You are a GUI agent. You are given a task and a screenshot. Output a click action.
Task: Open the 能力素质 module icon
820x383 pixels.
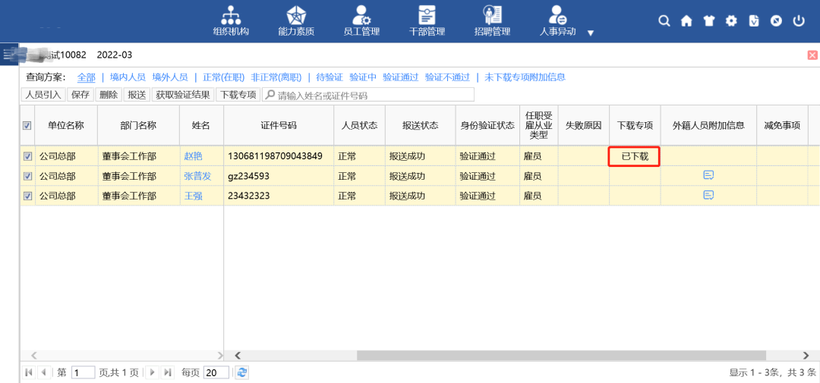[x=296, y=15]
